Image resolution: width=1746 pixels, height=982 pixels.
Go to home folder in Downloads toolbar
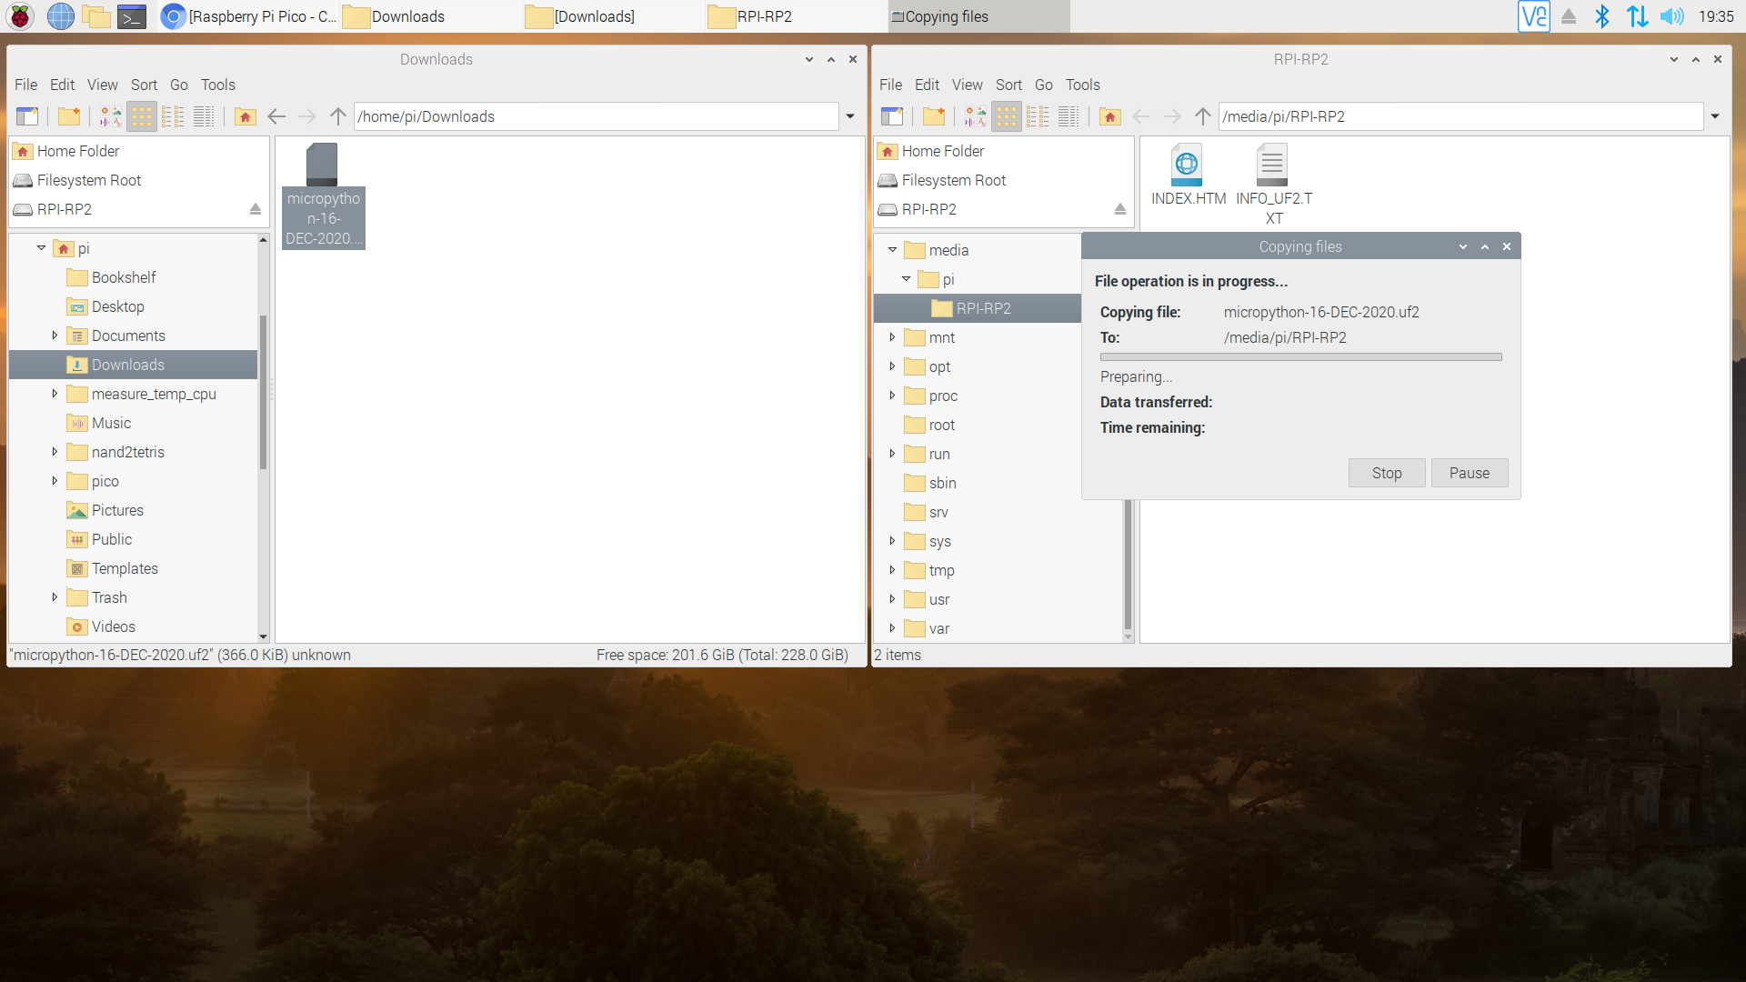pos(245,116)
